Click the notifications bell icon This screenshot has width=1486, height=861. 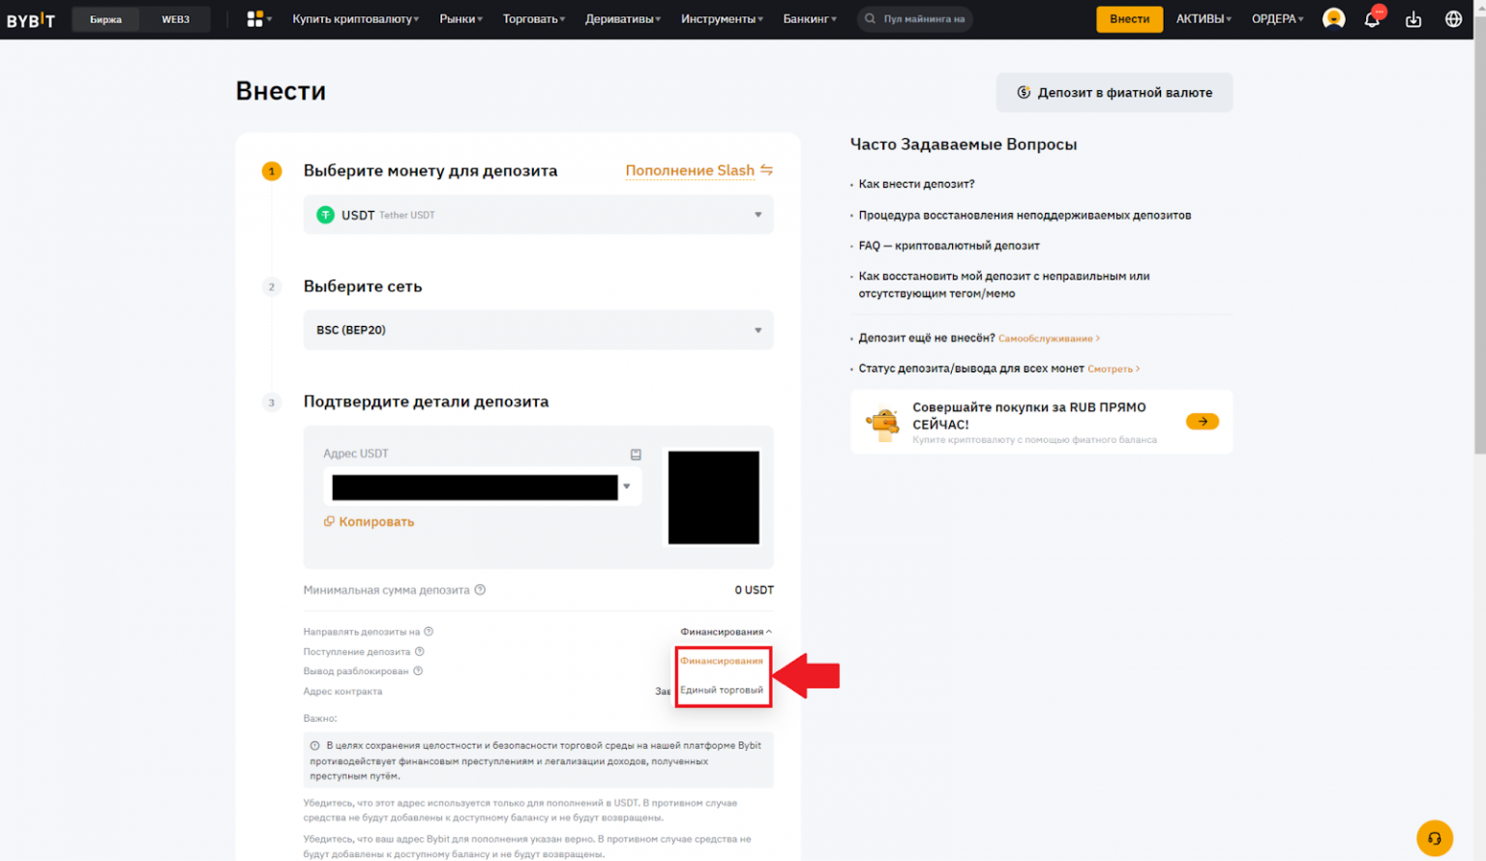point(1372,18)
